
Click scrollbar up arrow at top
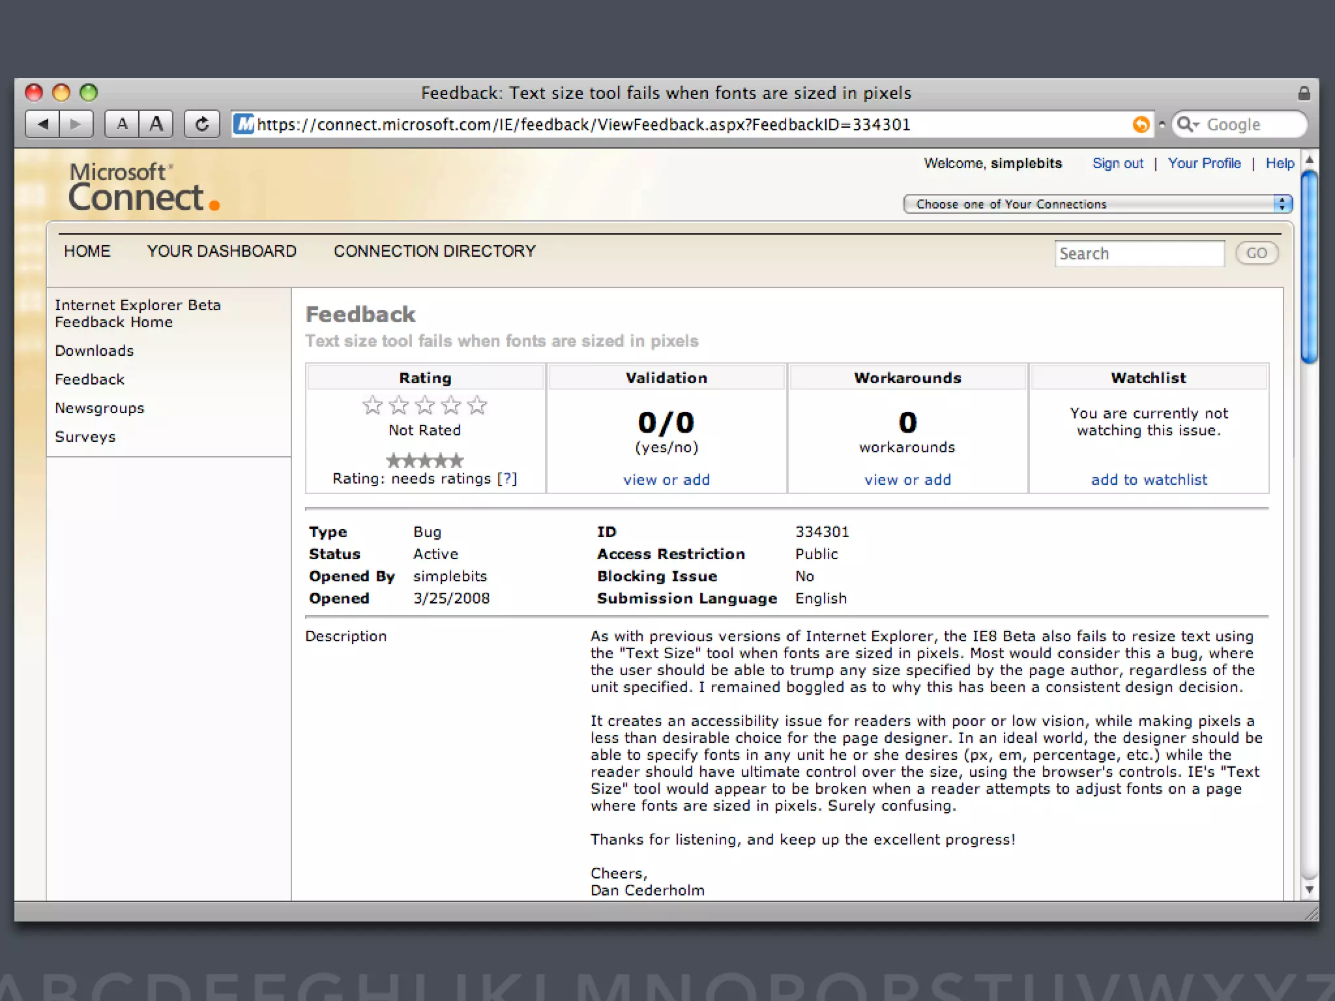point(1309,160)
